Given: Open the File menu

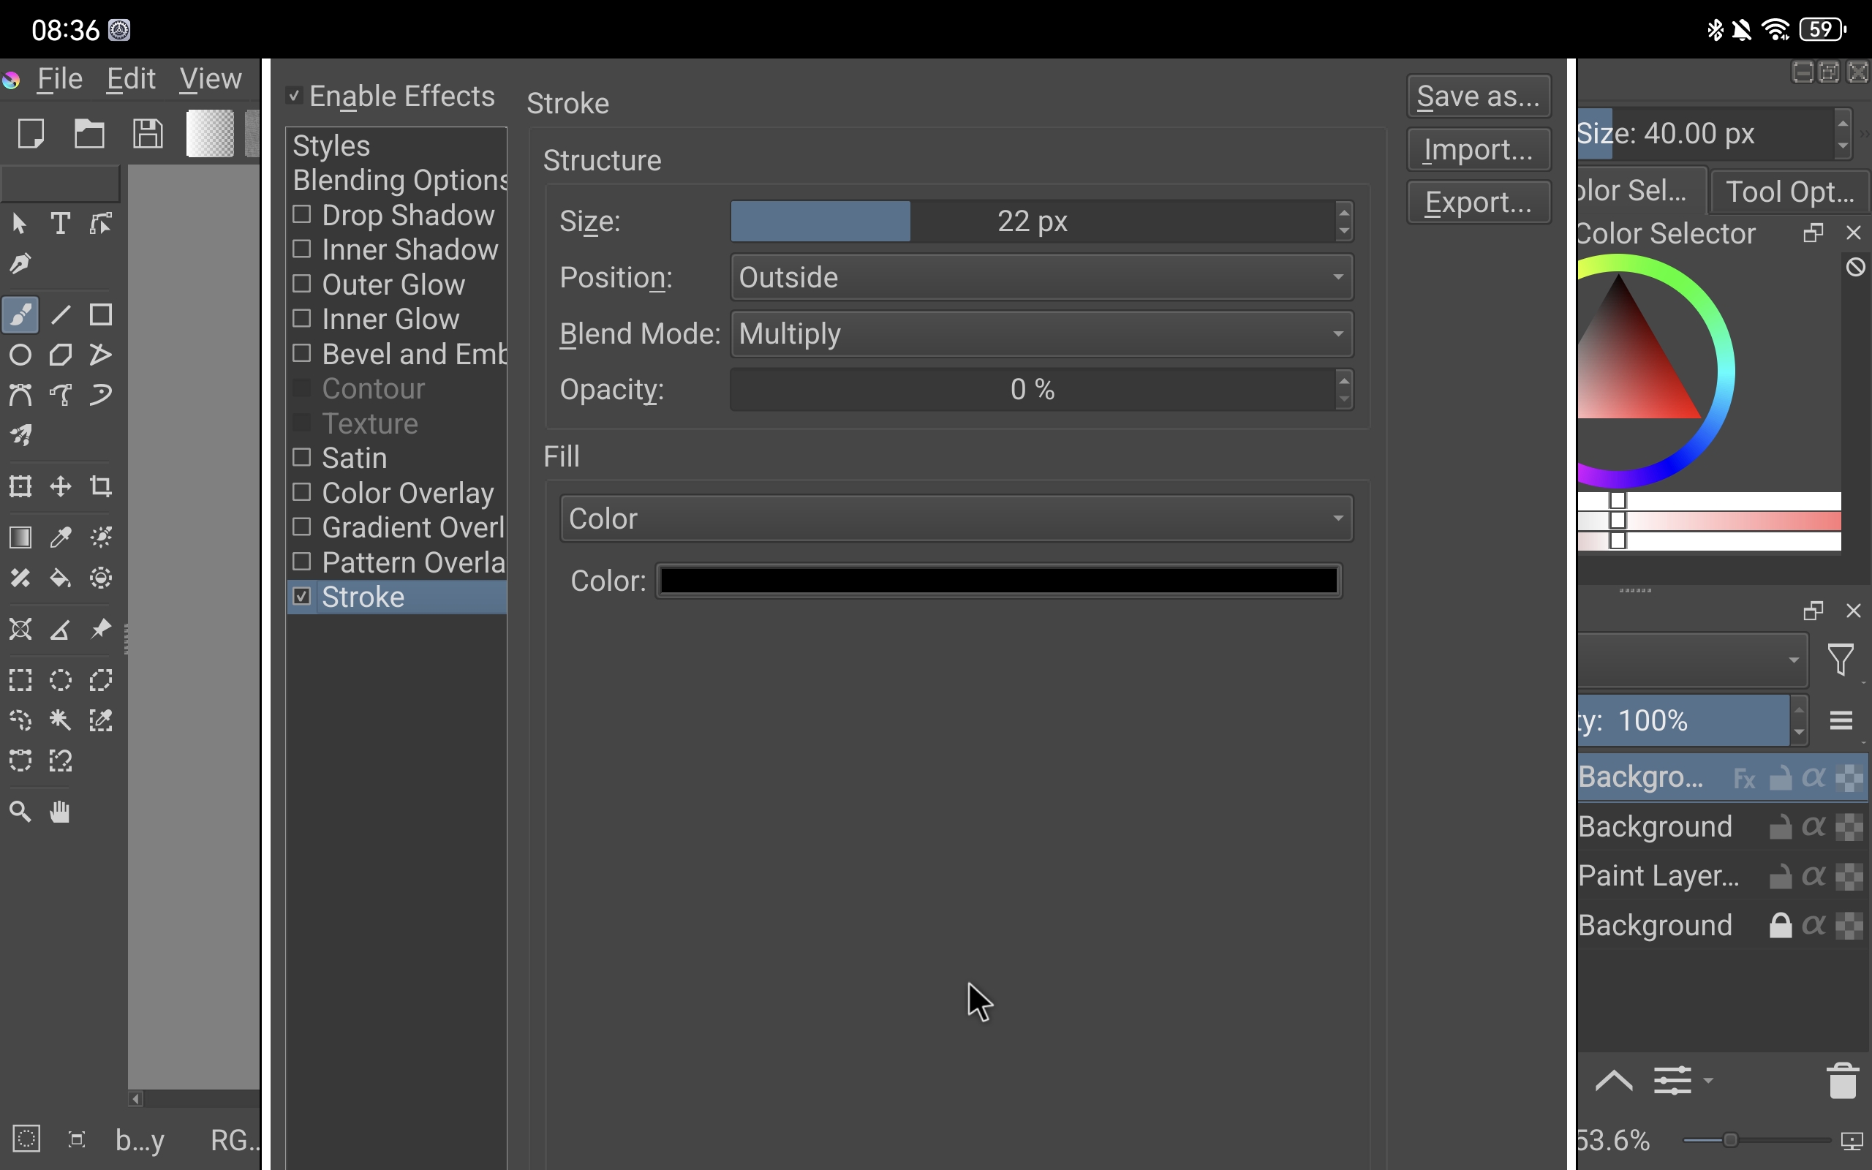Looking at the screenshot, I should 59,79.
